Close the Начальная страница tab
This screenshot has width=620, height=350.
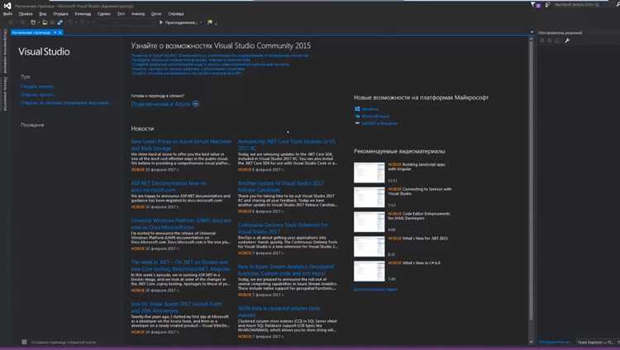coord(60,32)
